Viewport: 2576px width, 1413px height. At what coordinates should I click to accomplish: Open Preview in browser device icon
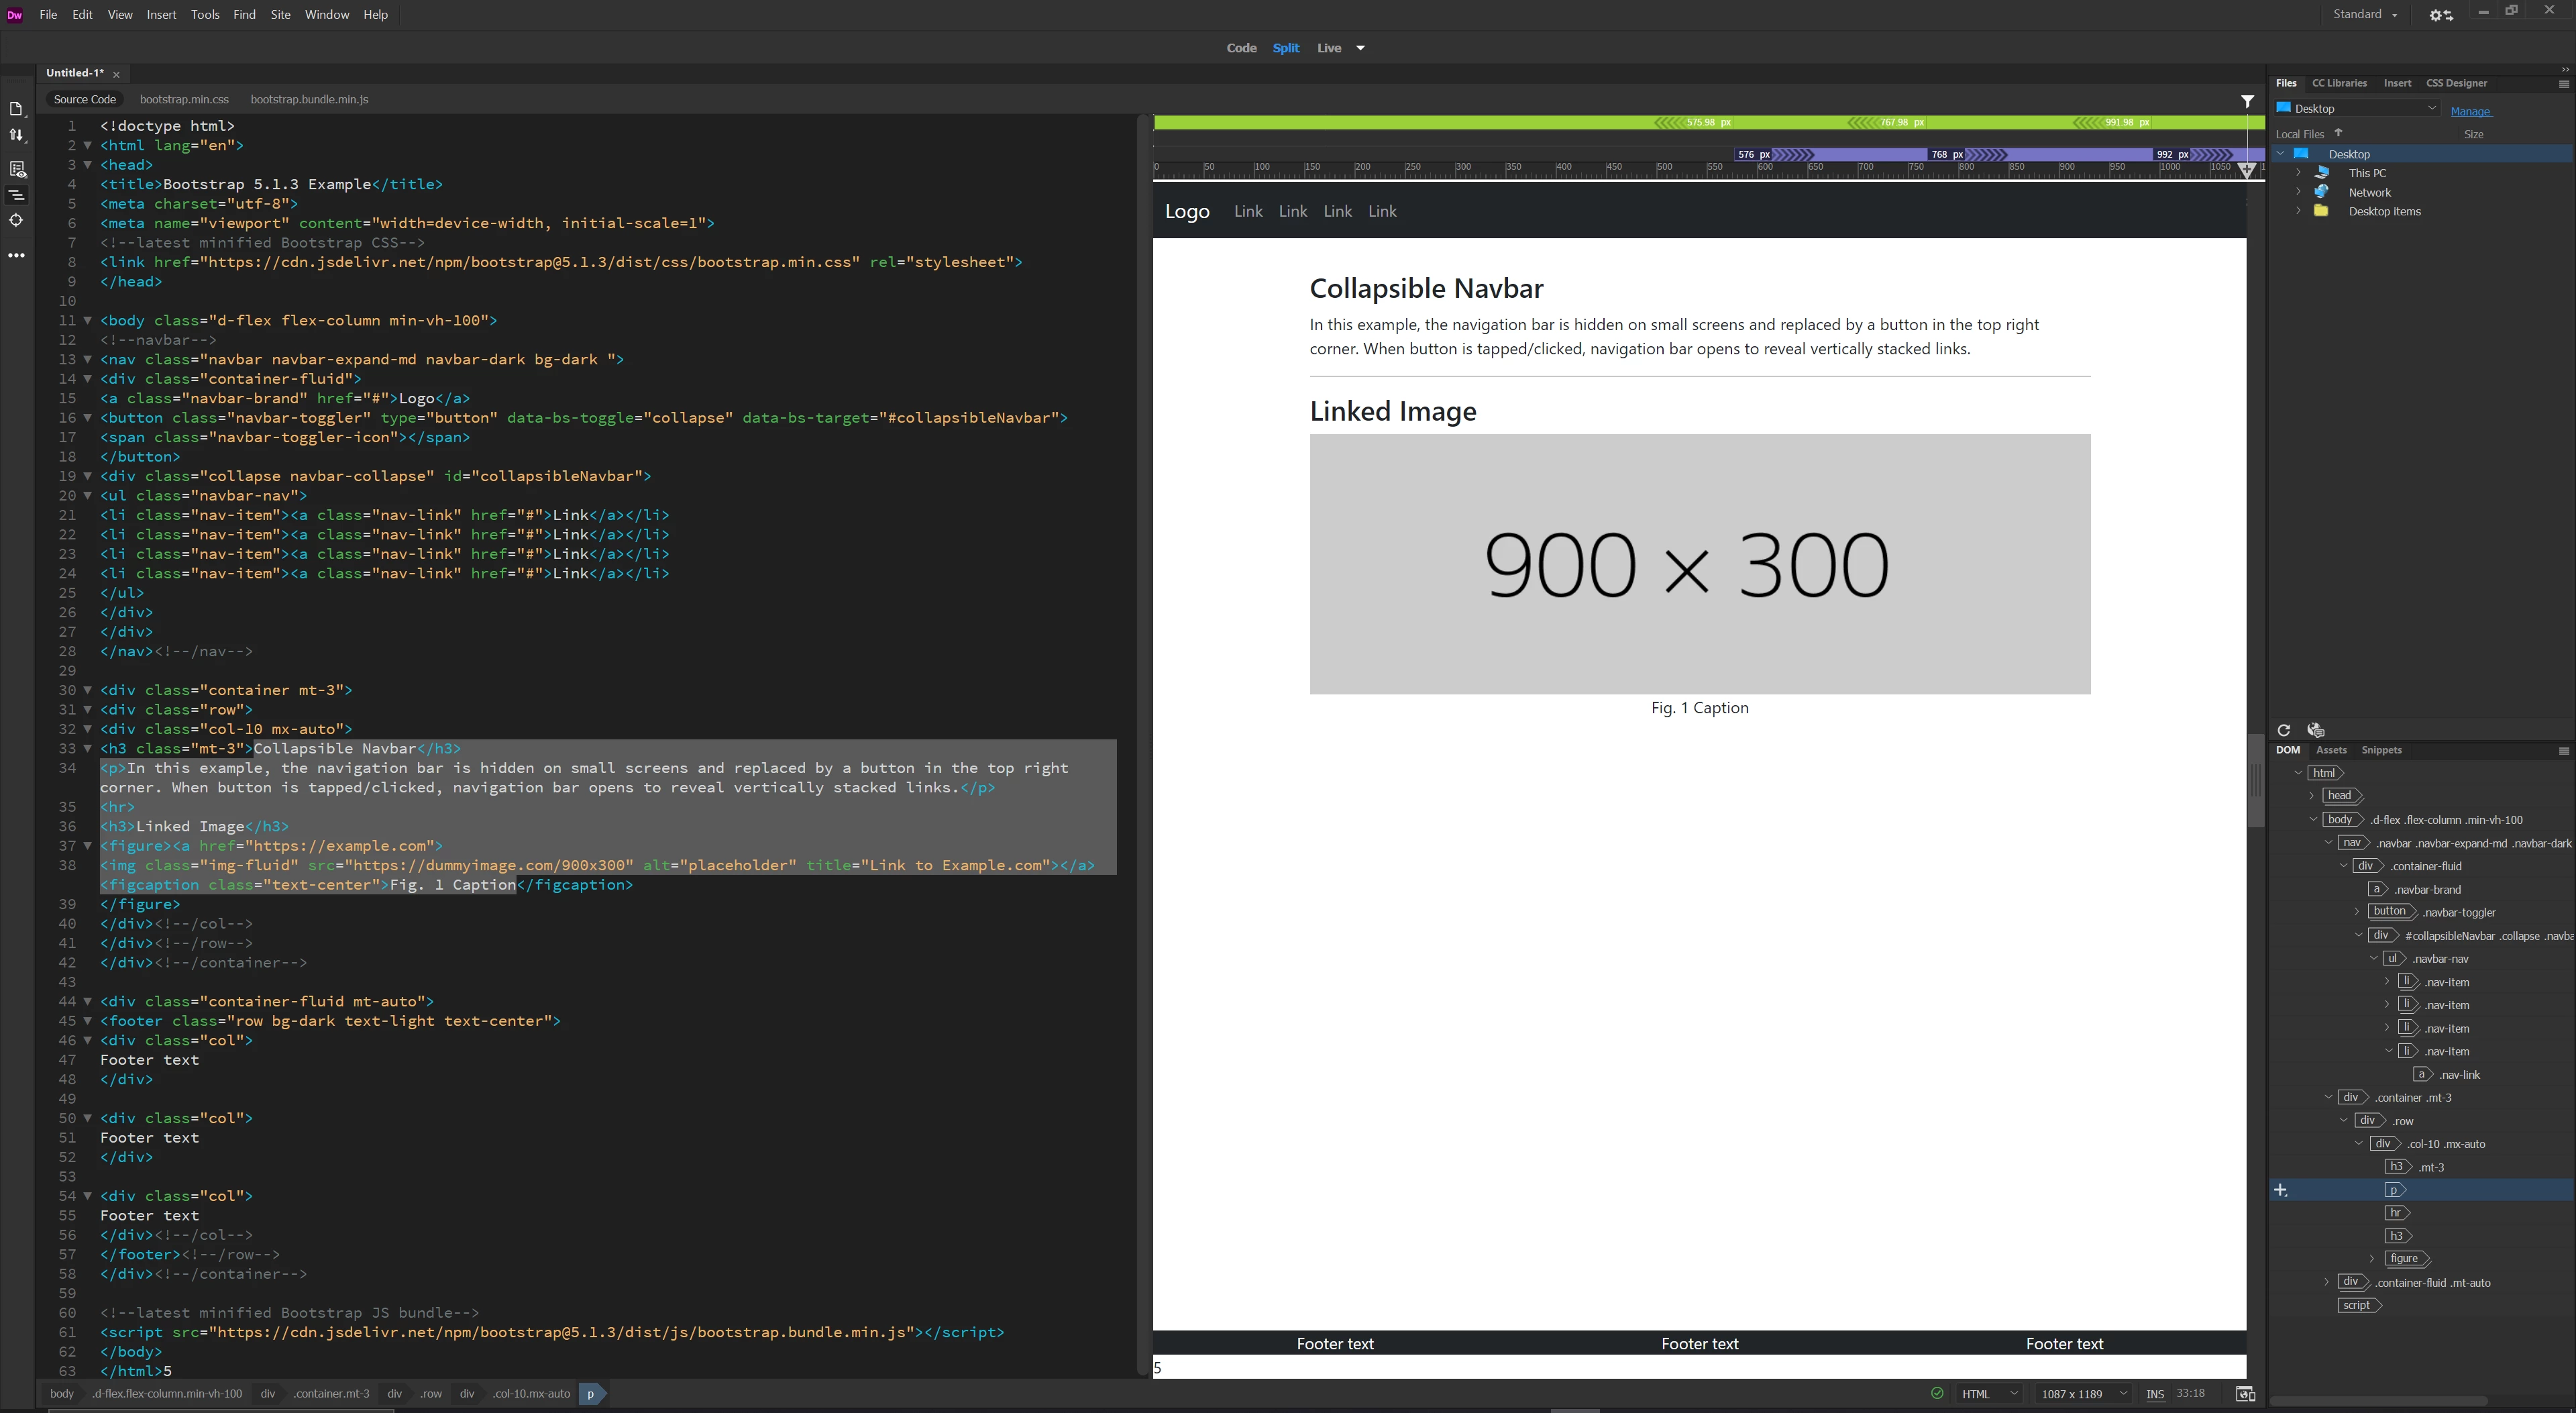click(x=2245, y=1394)
